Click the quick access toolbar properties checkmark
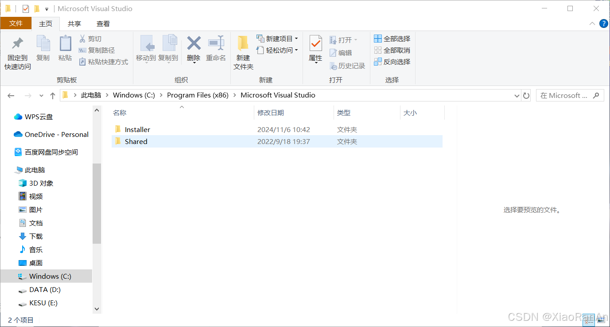Screen dimensions: 610x327 pos(26,8)
